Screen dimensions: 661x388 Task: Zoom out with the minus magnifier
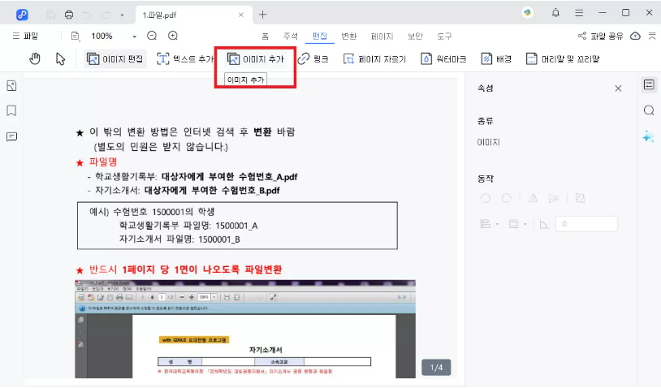pos(152,36)
